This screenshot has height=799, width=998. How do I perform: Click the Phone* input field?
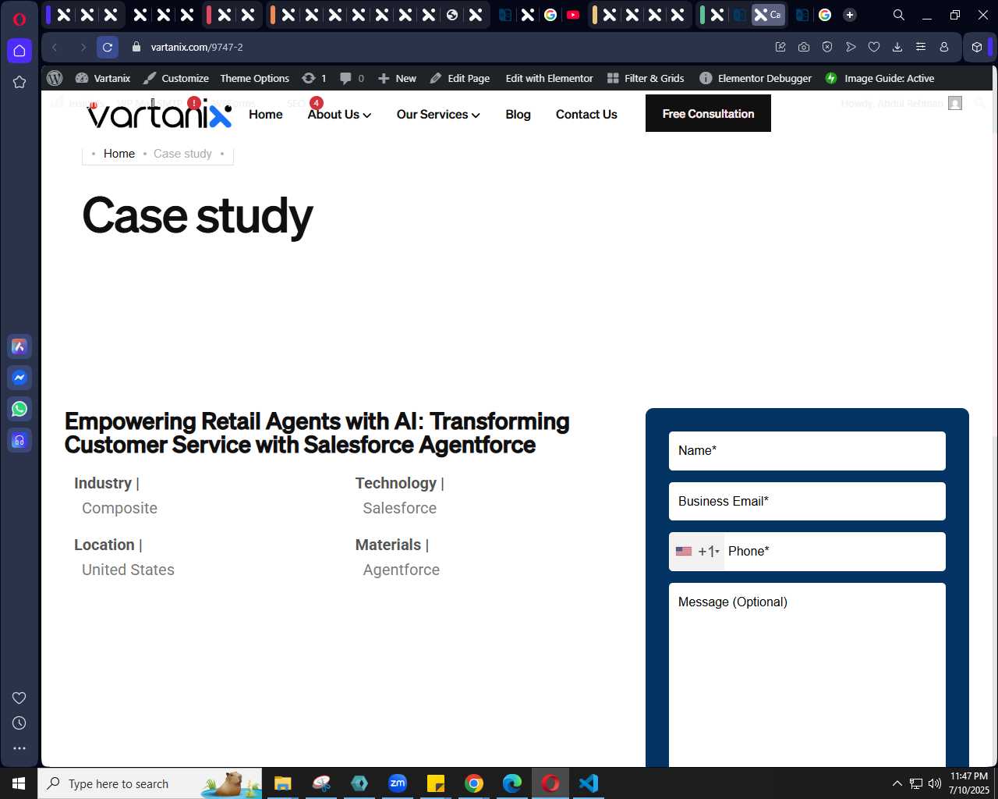pyautogui.click(x=834, y=552)
